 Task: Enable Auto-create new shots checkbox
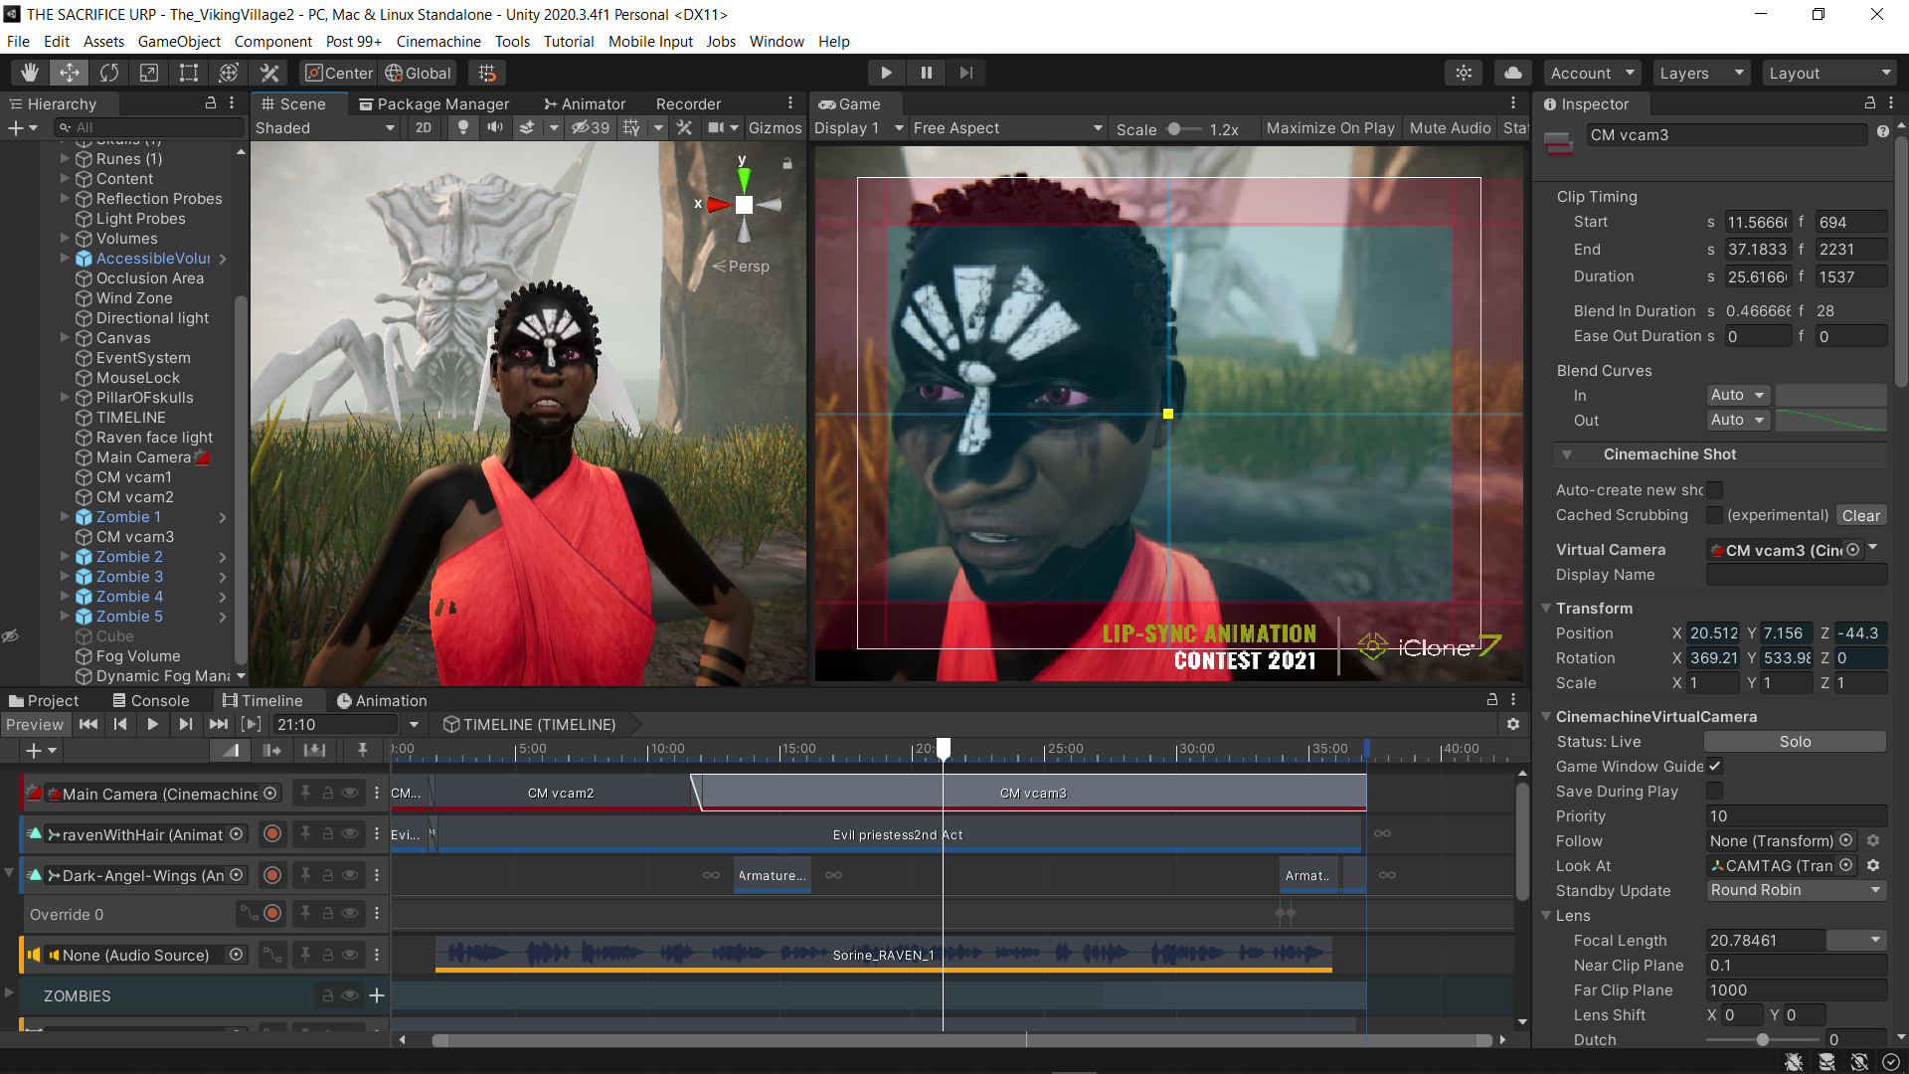coord(1715,489)
